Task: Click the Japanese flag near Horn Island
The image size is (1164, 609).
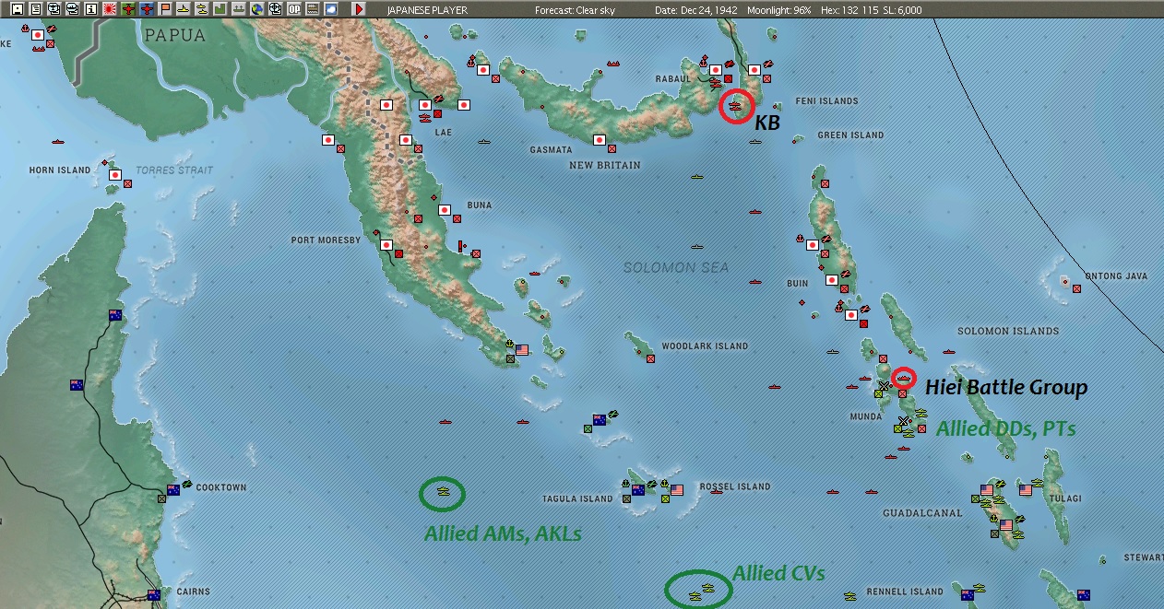Action: coord(114,175)
